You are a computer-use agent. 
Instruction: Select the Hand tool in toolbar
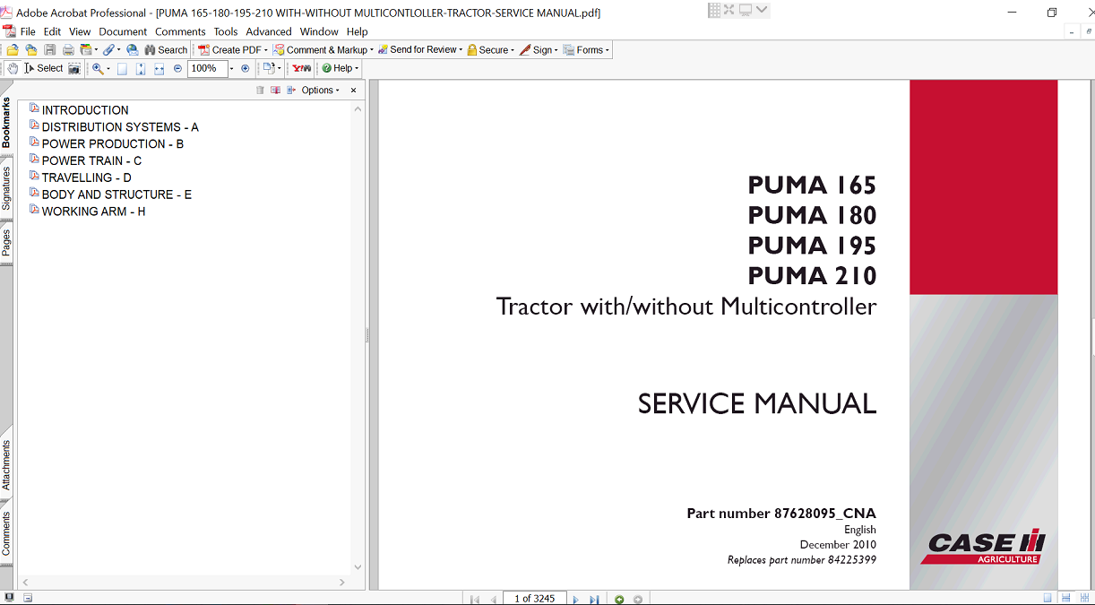point(13,68)
